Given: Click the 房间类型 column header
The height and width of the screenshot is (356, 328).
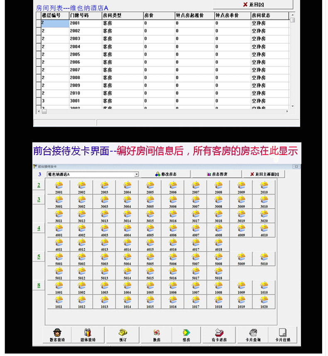Looking at the screenshot, I should click(x=122, y=15).
